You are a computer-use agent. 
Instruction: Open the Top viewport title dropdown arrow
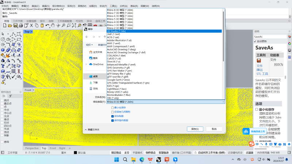coord(32,32)
